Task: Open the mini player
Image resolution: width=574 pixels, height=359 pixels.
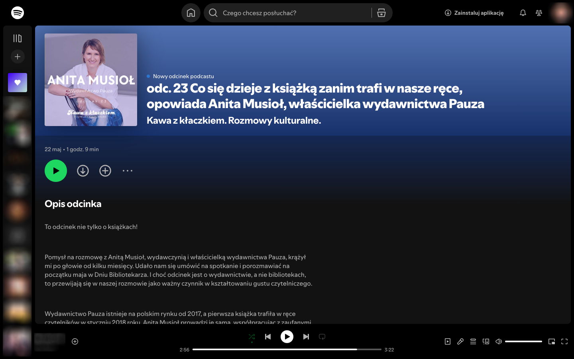Action: tap(552, 341)
